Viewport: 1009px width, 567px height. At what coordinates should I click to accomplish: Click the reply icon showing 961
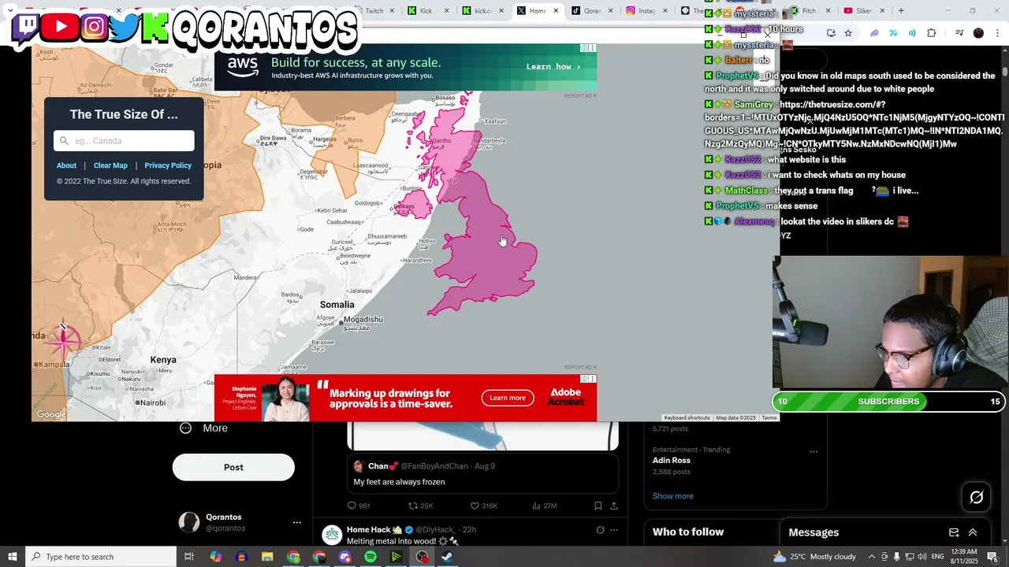[x=352, y=506]
